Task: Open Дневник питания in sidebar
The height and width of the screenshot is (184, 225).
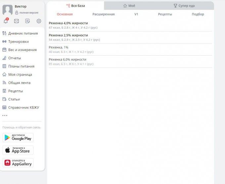Action: (22, 33)
